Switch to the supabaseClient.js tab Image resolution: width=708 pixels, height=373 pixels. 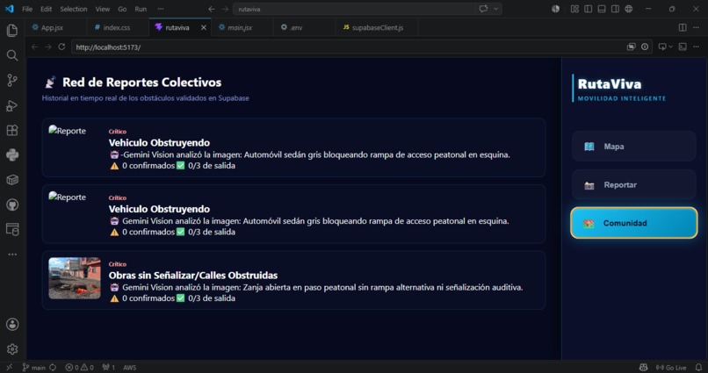pos(377,27)
